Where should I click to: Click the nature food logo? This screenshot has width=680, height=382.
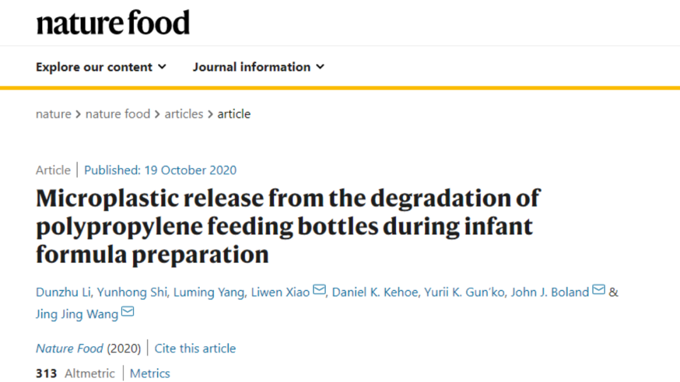113,23
